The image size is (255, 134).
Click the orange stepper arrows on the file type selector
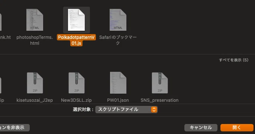(154, 110)
